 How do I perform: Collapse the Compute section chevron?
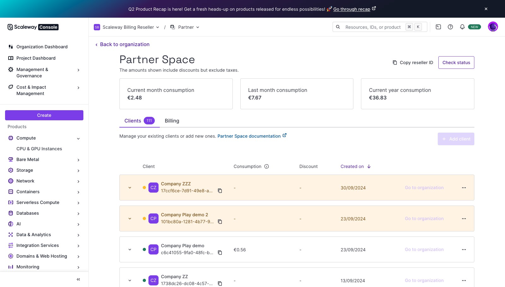pos(78,139)
